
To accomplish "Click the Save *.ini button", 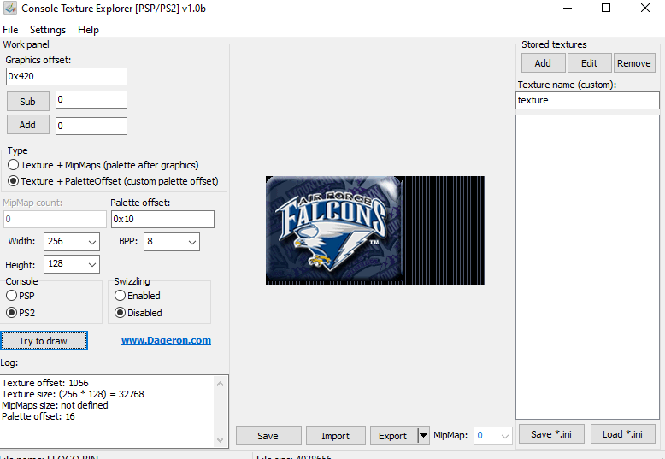I will [551, 434].
